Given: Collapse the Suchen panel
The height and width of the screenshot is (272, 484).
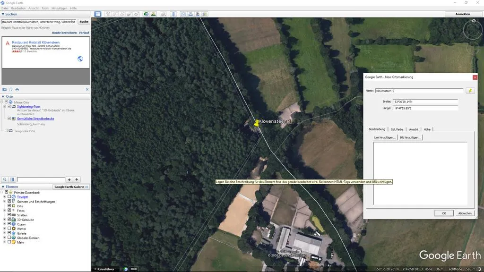Looking at the screenshot, I should 3,14.
